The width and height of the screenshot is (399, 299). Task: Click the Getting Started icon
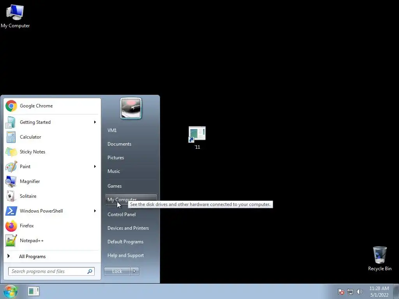click(11, 122)
